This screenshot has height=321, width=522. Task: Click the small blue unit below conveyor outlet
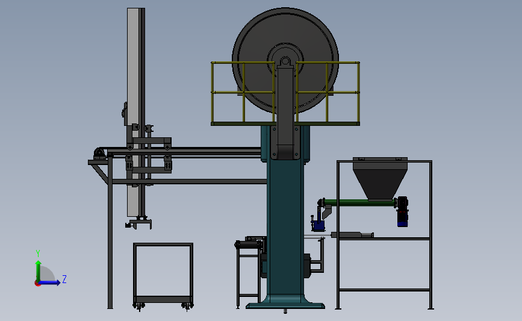tap(318, 225)
